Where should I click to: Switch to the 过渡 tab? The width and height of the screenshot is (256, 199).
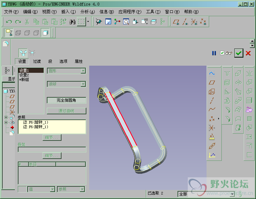[x=37, y=61]
